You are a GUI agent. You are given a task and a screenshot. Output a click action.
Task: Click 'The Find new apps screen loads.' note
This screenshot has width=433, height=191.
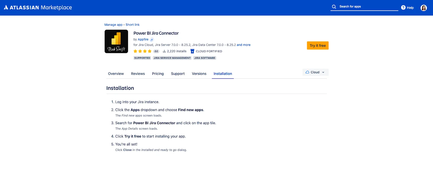click(139, 116)
